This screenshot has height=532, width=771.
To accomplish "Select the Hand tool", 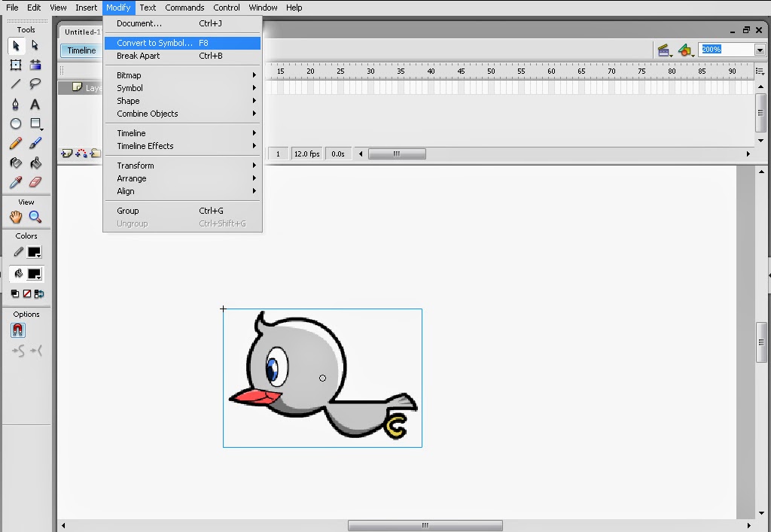I will coord(16,217).
